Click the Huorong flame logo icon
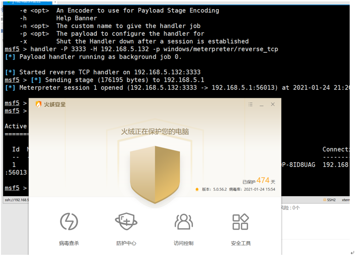 click(39, 104)
